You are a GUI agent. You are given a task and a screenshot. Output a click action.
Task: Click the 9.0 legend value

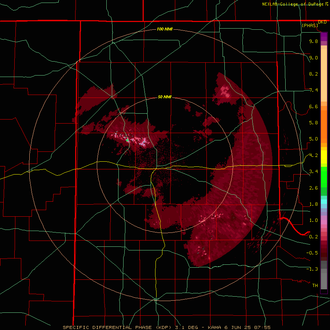pos(313,58)
